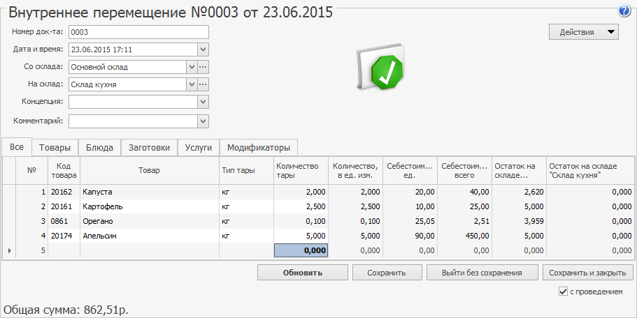The image size is (637, 318).
Task: Click the "Номер док-та" input field
Action: point(138,32)
